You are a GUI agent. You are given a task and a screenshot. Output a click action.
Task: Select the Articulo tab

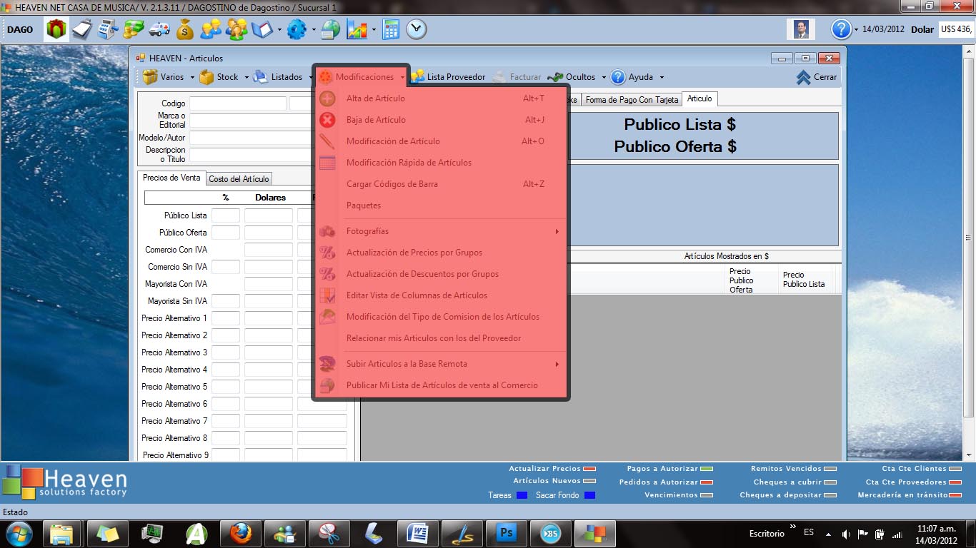[x=699, y=99]
